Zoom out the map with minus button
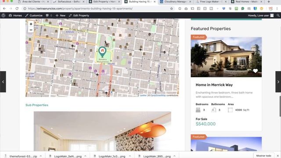 (x=31, y=30)
